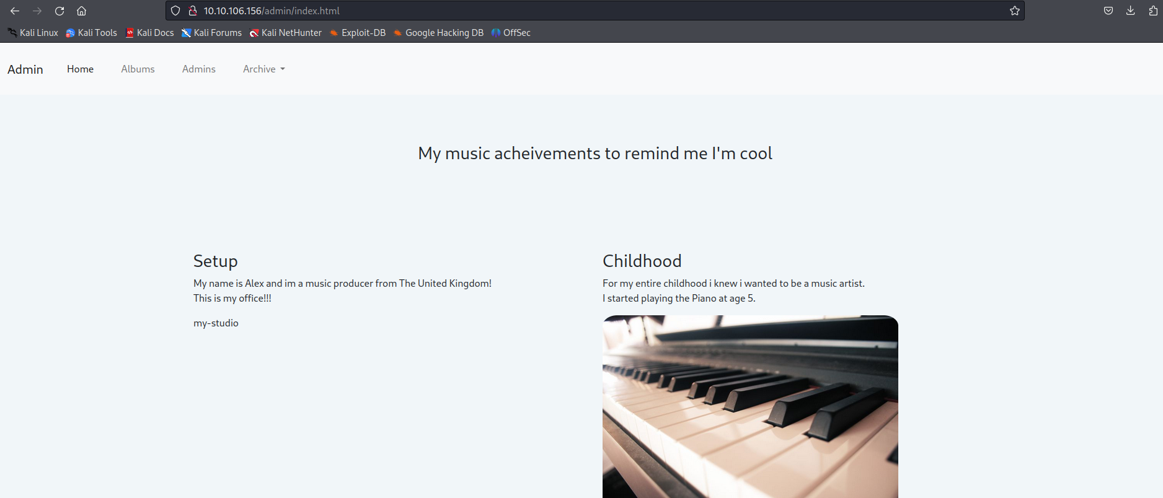Click the browser back arrow
Screen dimensions: 1163x498
click(15, 11)
